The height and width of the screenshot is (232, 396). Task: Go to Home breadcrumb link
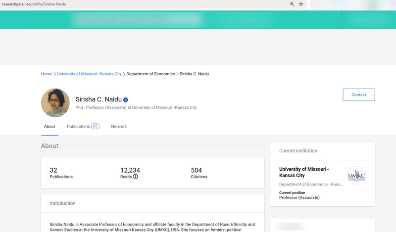pyautogui.click(x=47, y=74)
